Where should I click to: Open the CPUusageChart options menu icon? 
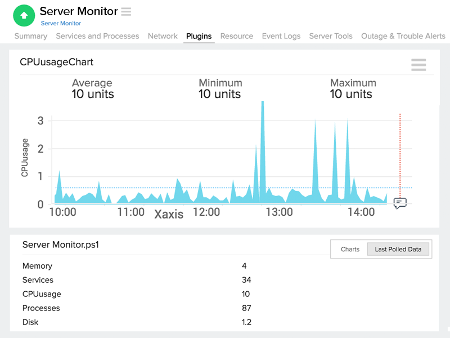(418, 65)
